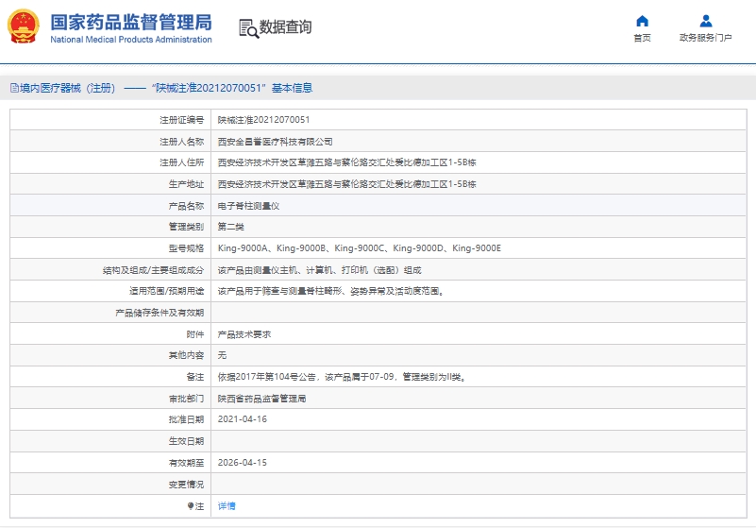
Task: Click the 附件 row label
Action: [195, 334]
